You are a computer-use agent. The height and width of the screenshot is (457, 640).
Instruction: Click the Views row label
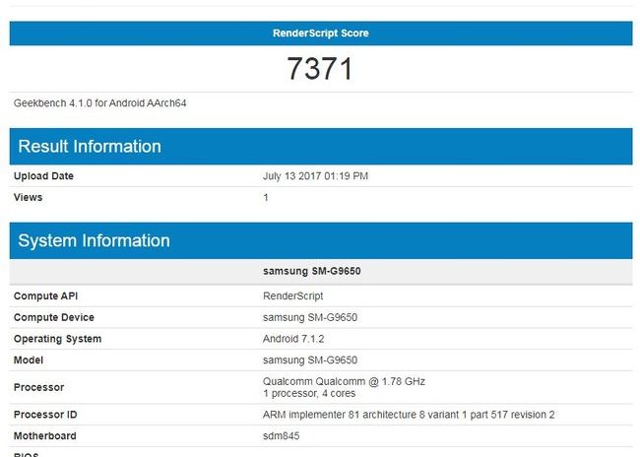(30, 198)
